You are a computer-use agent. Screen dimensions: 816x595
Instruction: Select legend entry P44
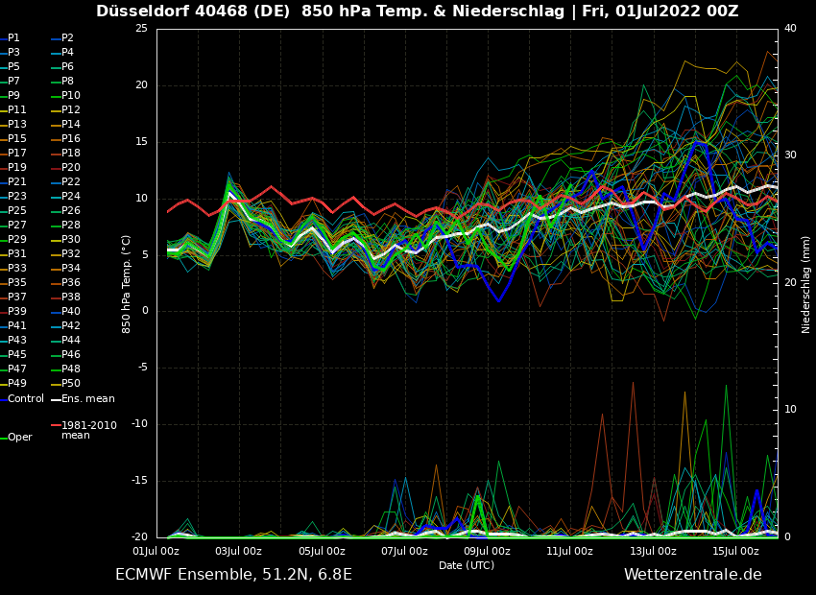point(70,341)
